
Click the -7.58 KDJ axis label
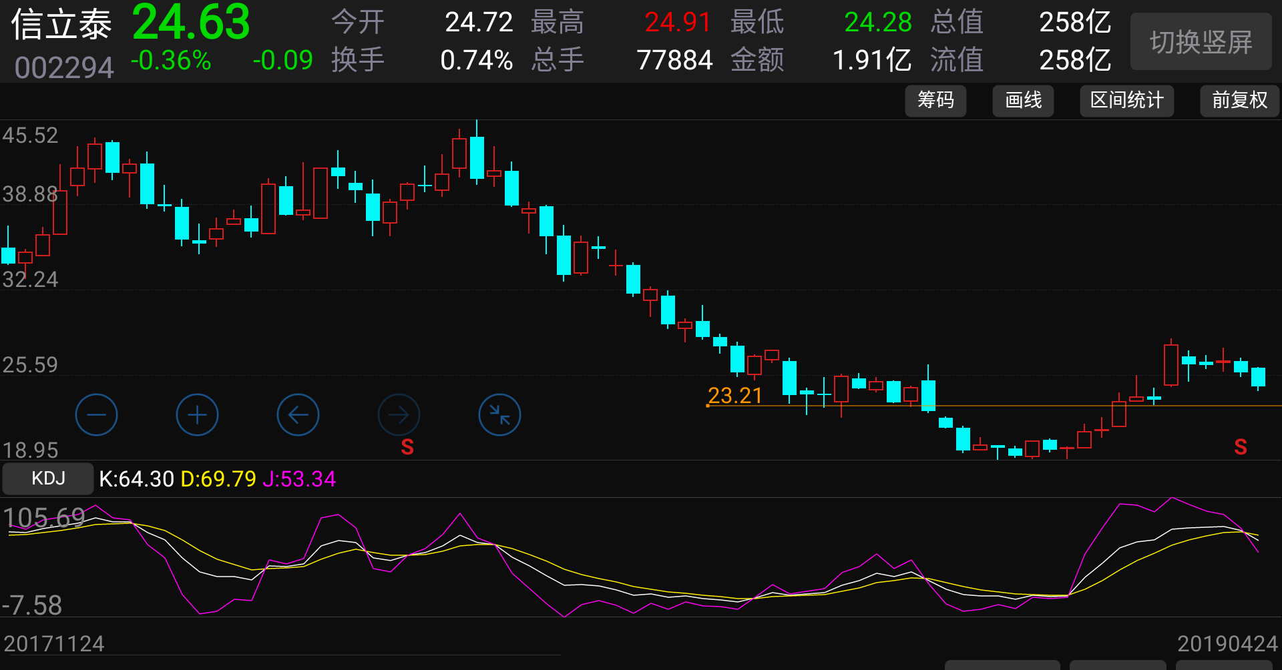coord(32,605)
